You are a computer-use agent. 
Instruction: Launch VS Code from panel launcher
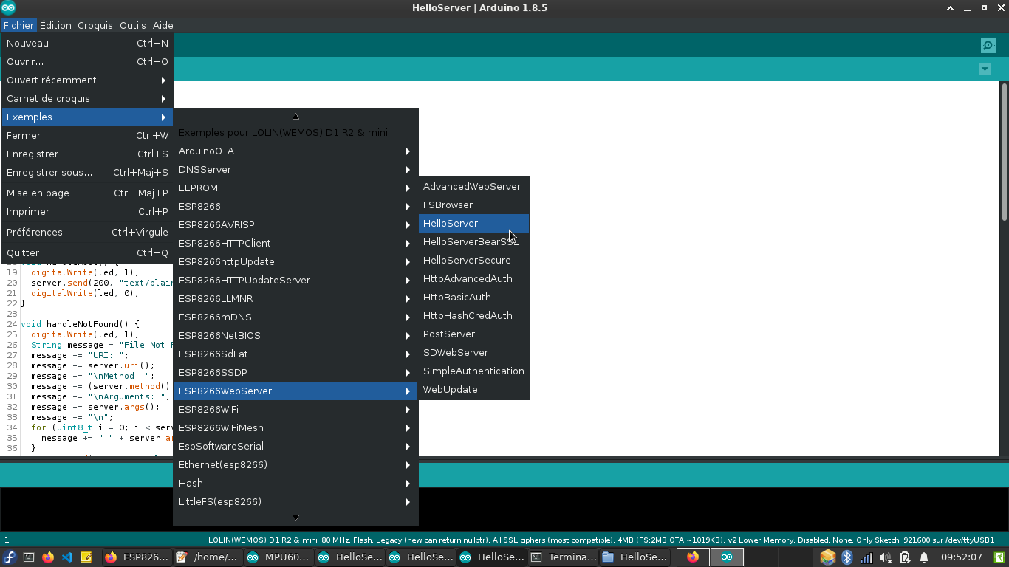point(67,557)
